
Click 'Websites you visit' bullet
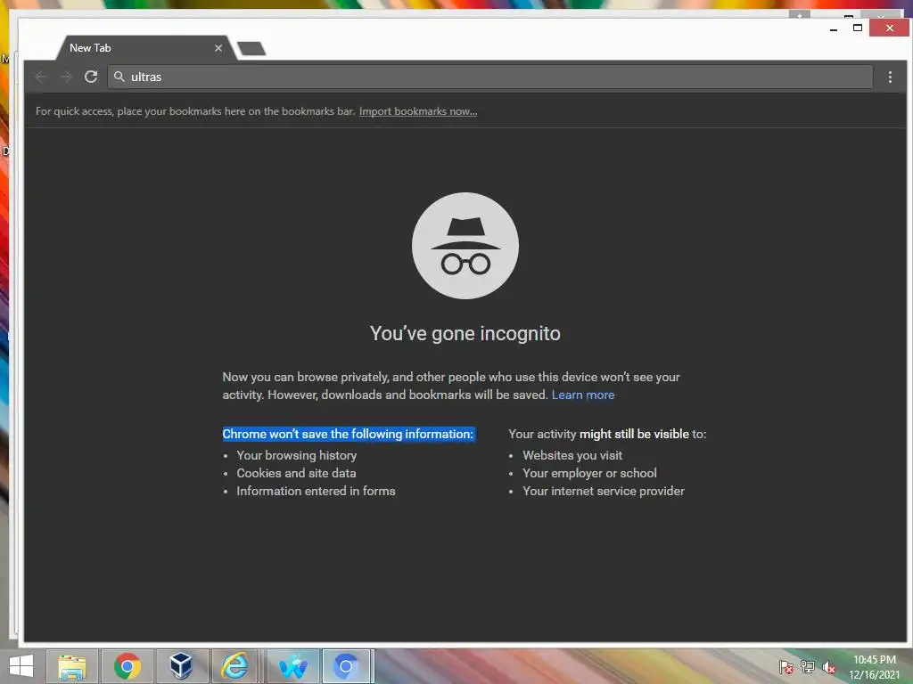click(x=572, y=455)
